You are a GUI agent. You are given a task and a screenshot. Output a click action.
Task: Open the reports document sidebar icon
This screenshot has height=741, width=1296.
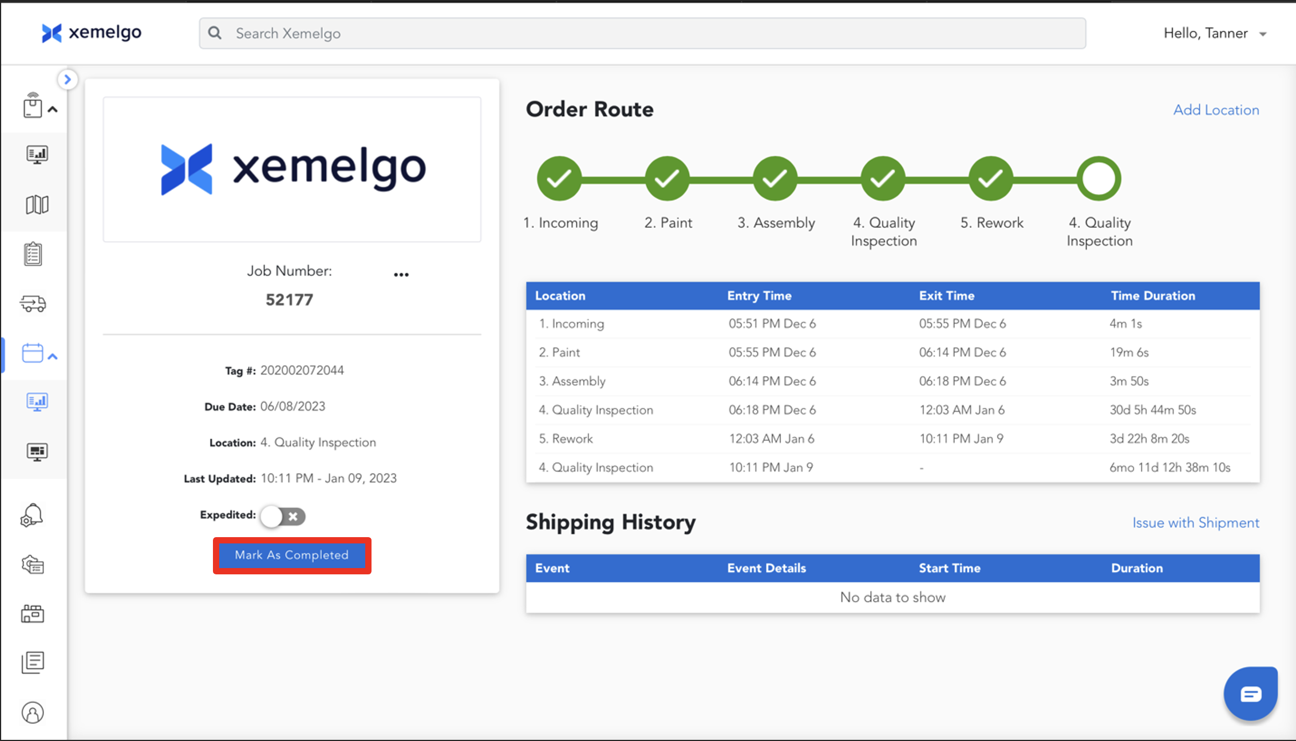coord(33,663)
